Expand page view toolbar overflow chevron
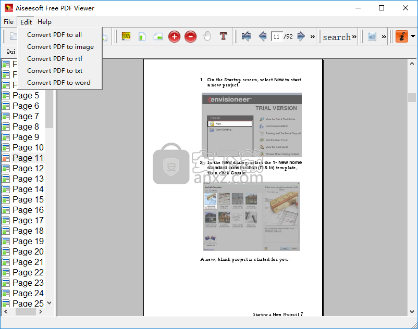The image size is (418, 329). [384, 36]
